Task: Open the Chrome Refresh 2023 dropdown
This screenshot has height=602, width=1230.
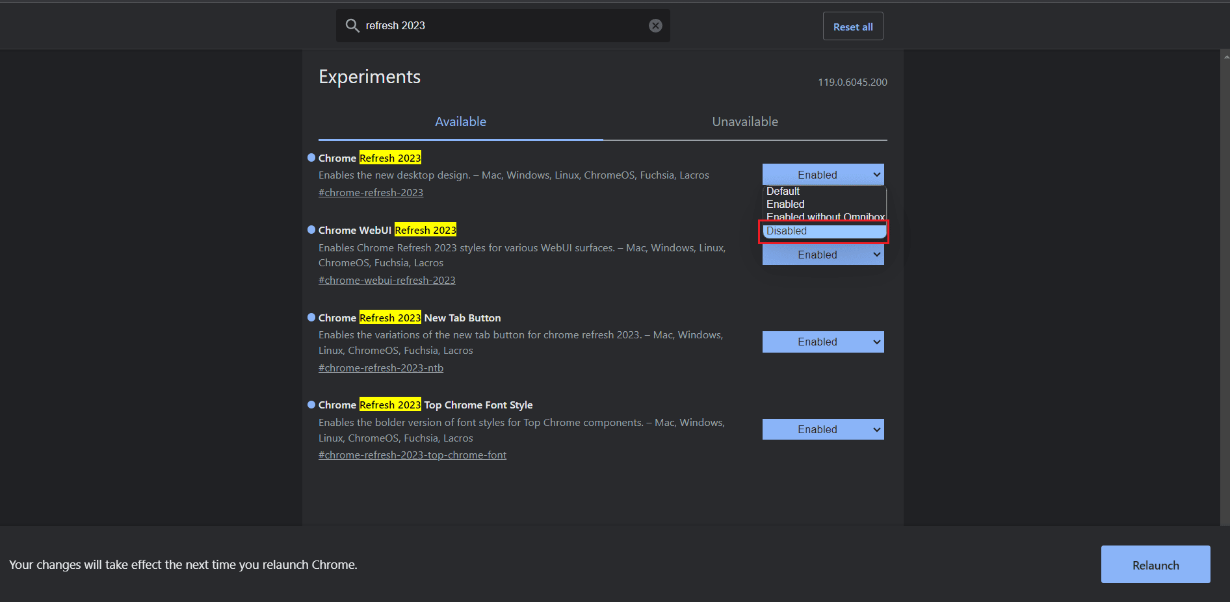Action: coord(823,175)
